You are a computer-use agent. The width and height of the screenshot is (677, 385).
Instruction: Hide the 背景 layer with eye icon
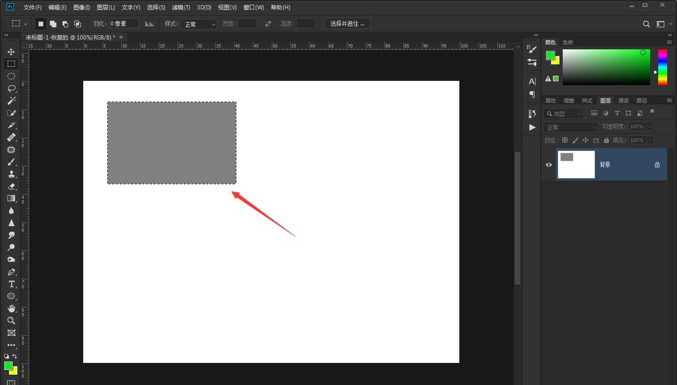point(549,165)
